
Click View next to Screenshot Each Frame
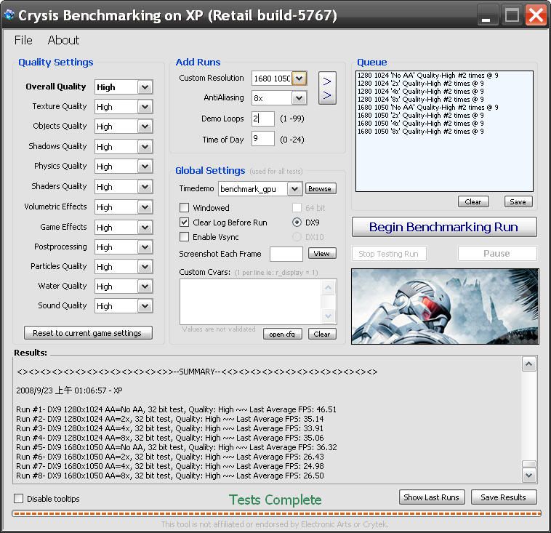[x=322, y=253]
